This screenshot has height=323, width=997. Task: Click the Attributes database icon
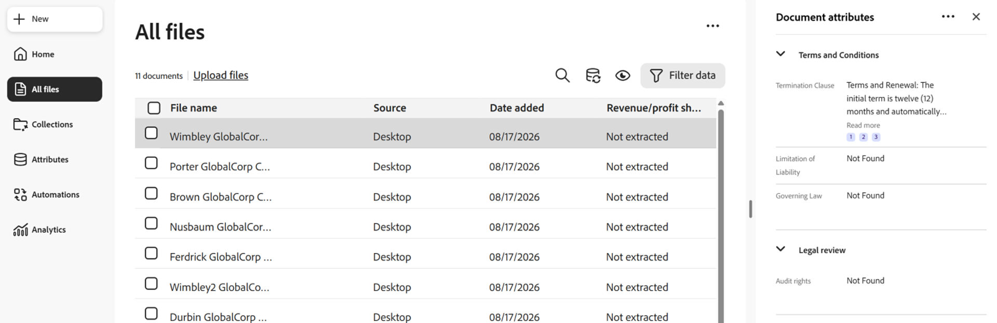point(20,160)
